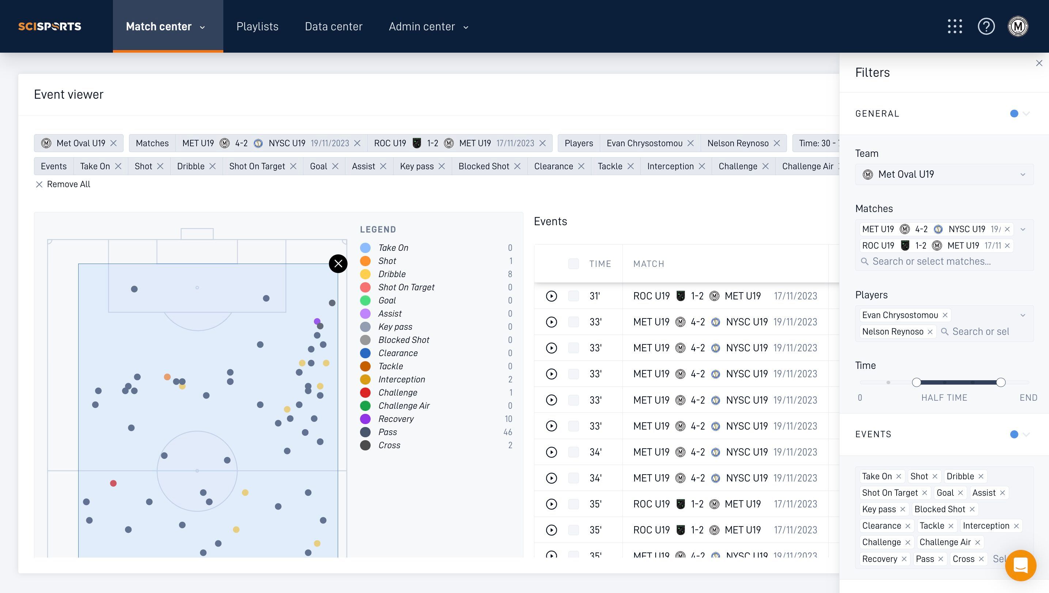Image resolution: width=1049 pixels, height=593 pixels.
Task: Clear pitch area selection with black X button
Action: (x=338, y=264)
